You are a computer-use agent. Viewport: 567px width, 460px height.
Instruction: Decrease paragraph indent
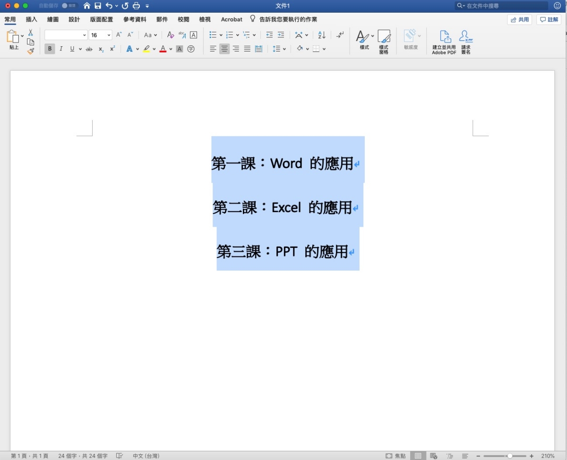pos(269,35)
